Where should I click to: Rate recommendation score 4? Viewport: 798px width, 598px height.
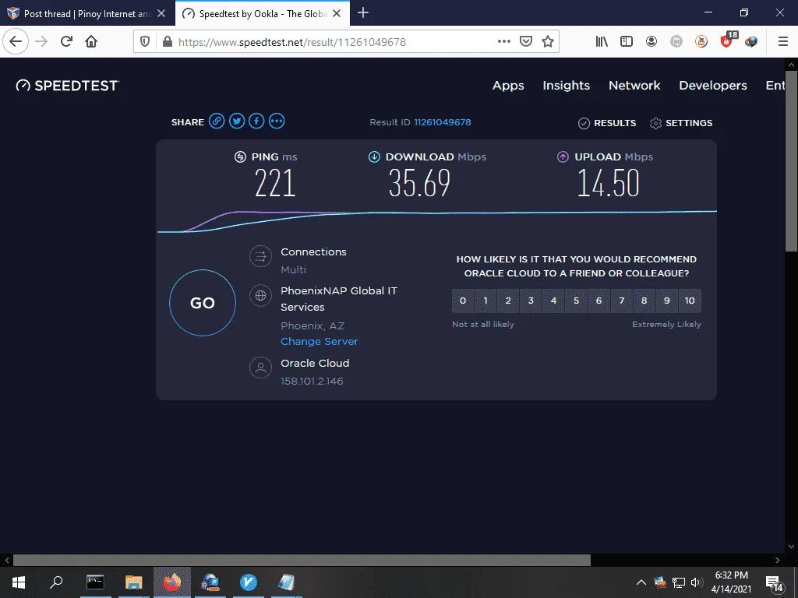pyautogui.click(x=553, y=301)
